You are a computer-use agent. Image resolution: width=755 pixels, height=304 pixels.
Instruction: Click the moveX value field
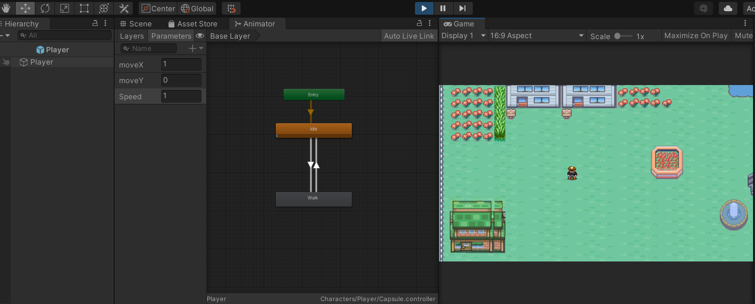point(181,65)
